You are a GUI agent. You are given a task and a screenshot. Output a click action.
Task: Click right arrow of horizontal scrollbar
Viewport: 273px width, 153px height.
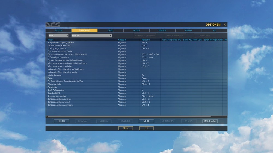tap(226, 117)
